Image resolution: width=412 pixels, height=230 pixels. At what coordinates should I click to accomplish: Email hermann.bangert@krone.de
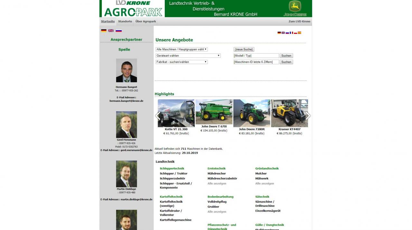coord(126,101)
